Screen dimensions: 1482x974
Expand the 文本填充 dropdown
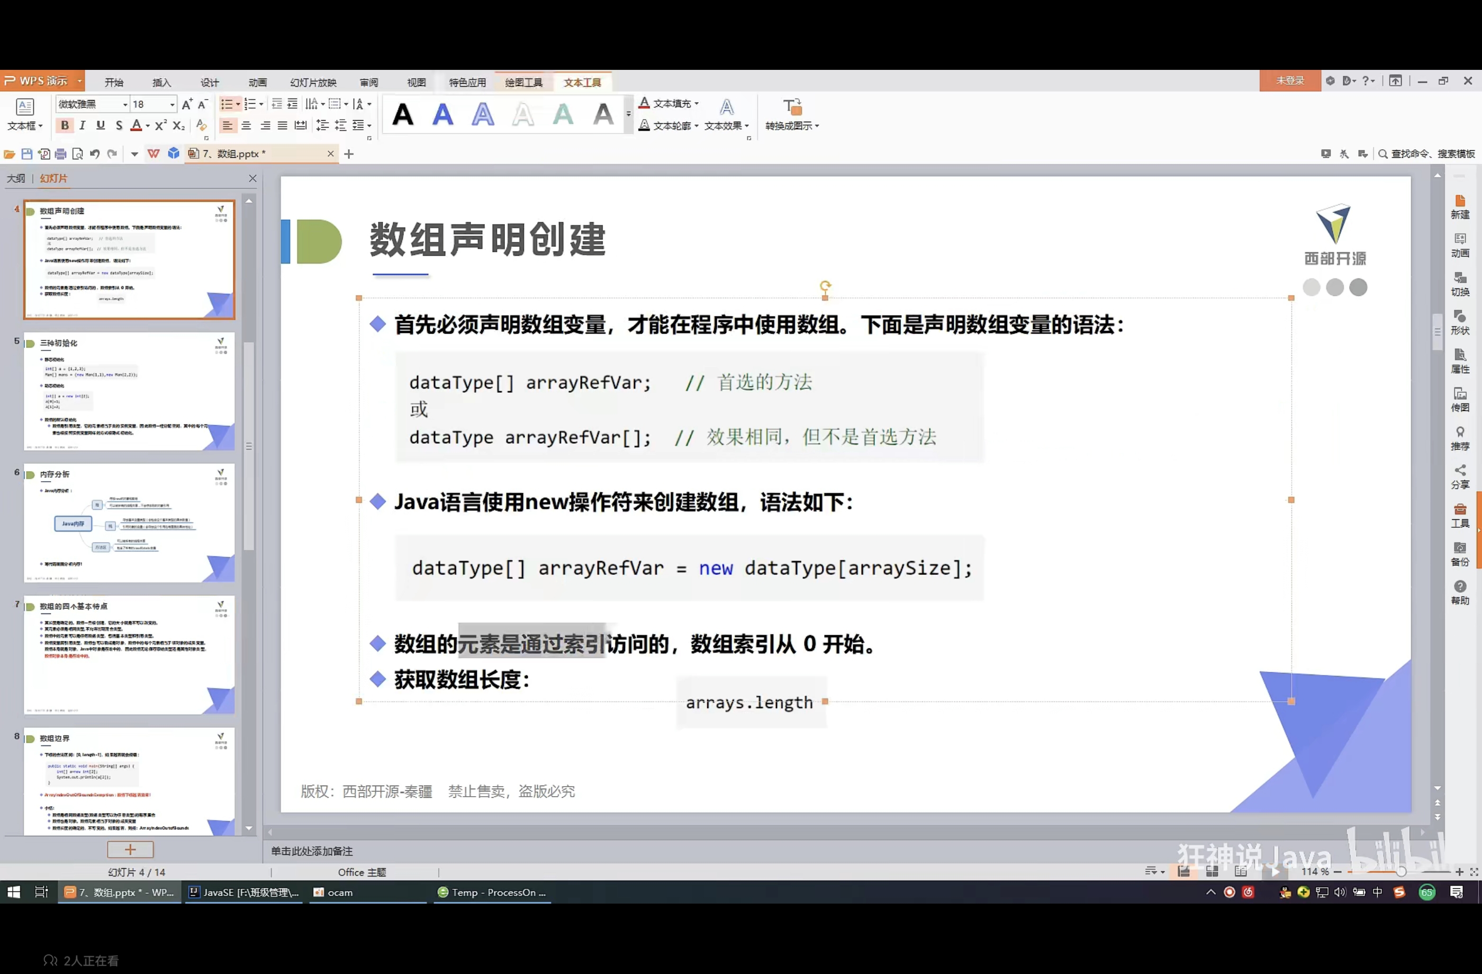696,104
